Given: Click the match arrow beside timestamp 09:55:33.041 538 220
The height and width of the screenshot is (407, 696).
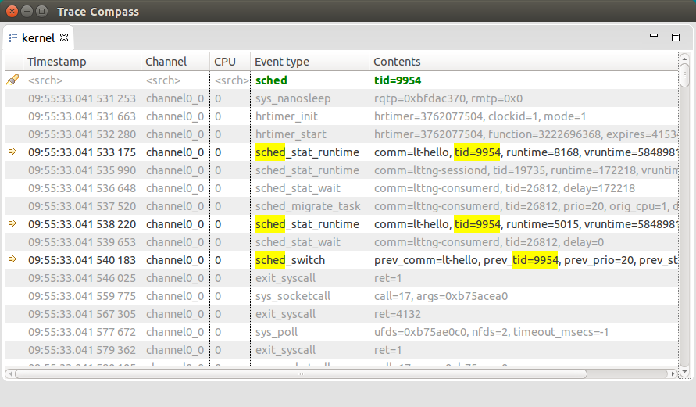Looking at the screenshot, I should tap(12, 224).
